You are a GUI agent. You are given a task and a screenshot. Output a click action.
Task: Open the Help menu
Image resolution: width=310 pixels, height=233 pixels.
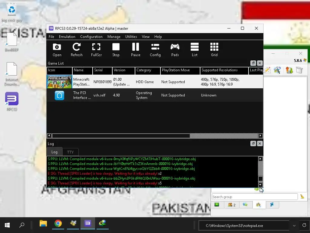(x=158, y=37)
